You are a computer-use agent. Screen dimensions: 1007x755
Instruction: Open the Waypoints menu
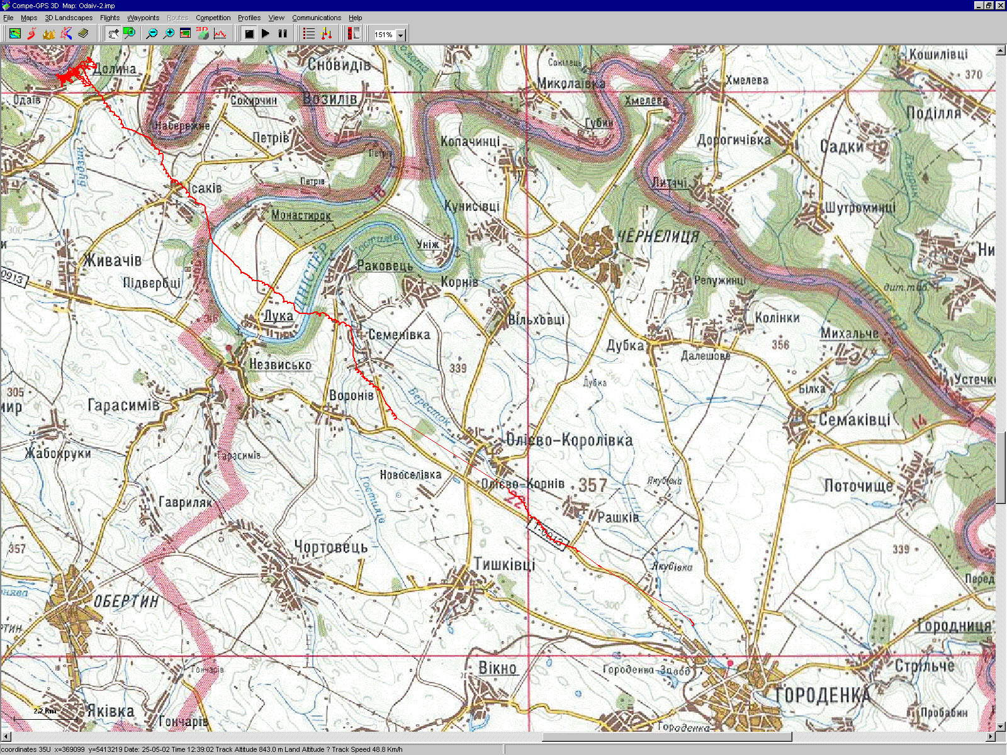pyautogui.click(x=143, y=18)
